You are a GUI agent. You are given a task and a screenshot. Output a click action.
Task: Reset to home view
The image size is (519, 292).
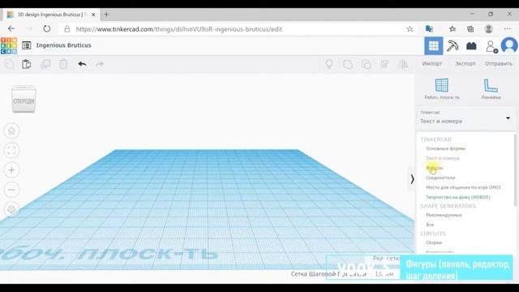(x=11, y=131)
